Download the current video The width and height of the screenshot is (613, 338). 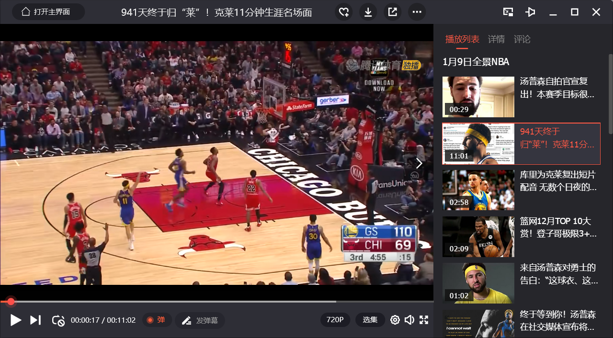tap(368, 12)
